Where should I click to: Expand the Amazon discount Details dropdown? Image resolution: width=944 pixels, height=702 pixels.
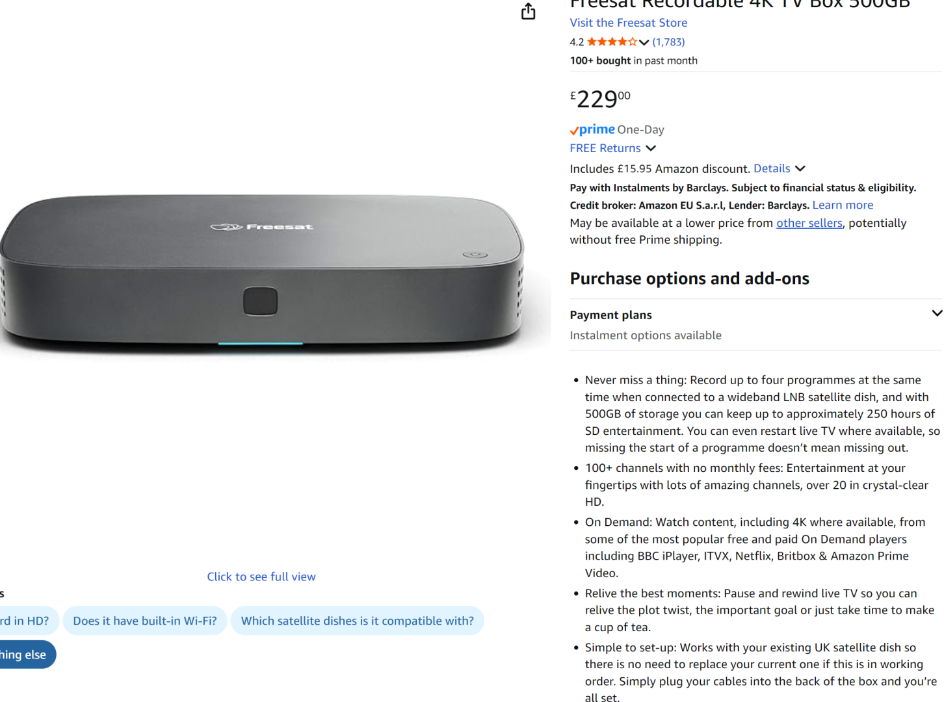(800, 168)
